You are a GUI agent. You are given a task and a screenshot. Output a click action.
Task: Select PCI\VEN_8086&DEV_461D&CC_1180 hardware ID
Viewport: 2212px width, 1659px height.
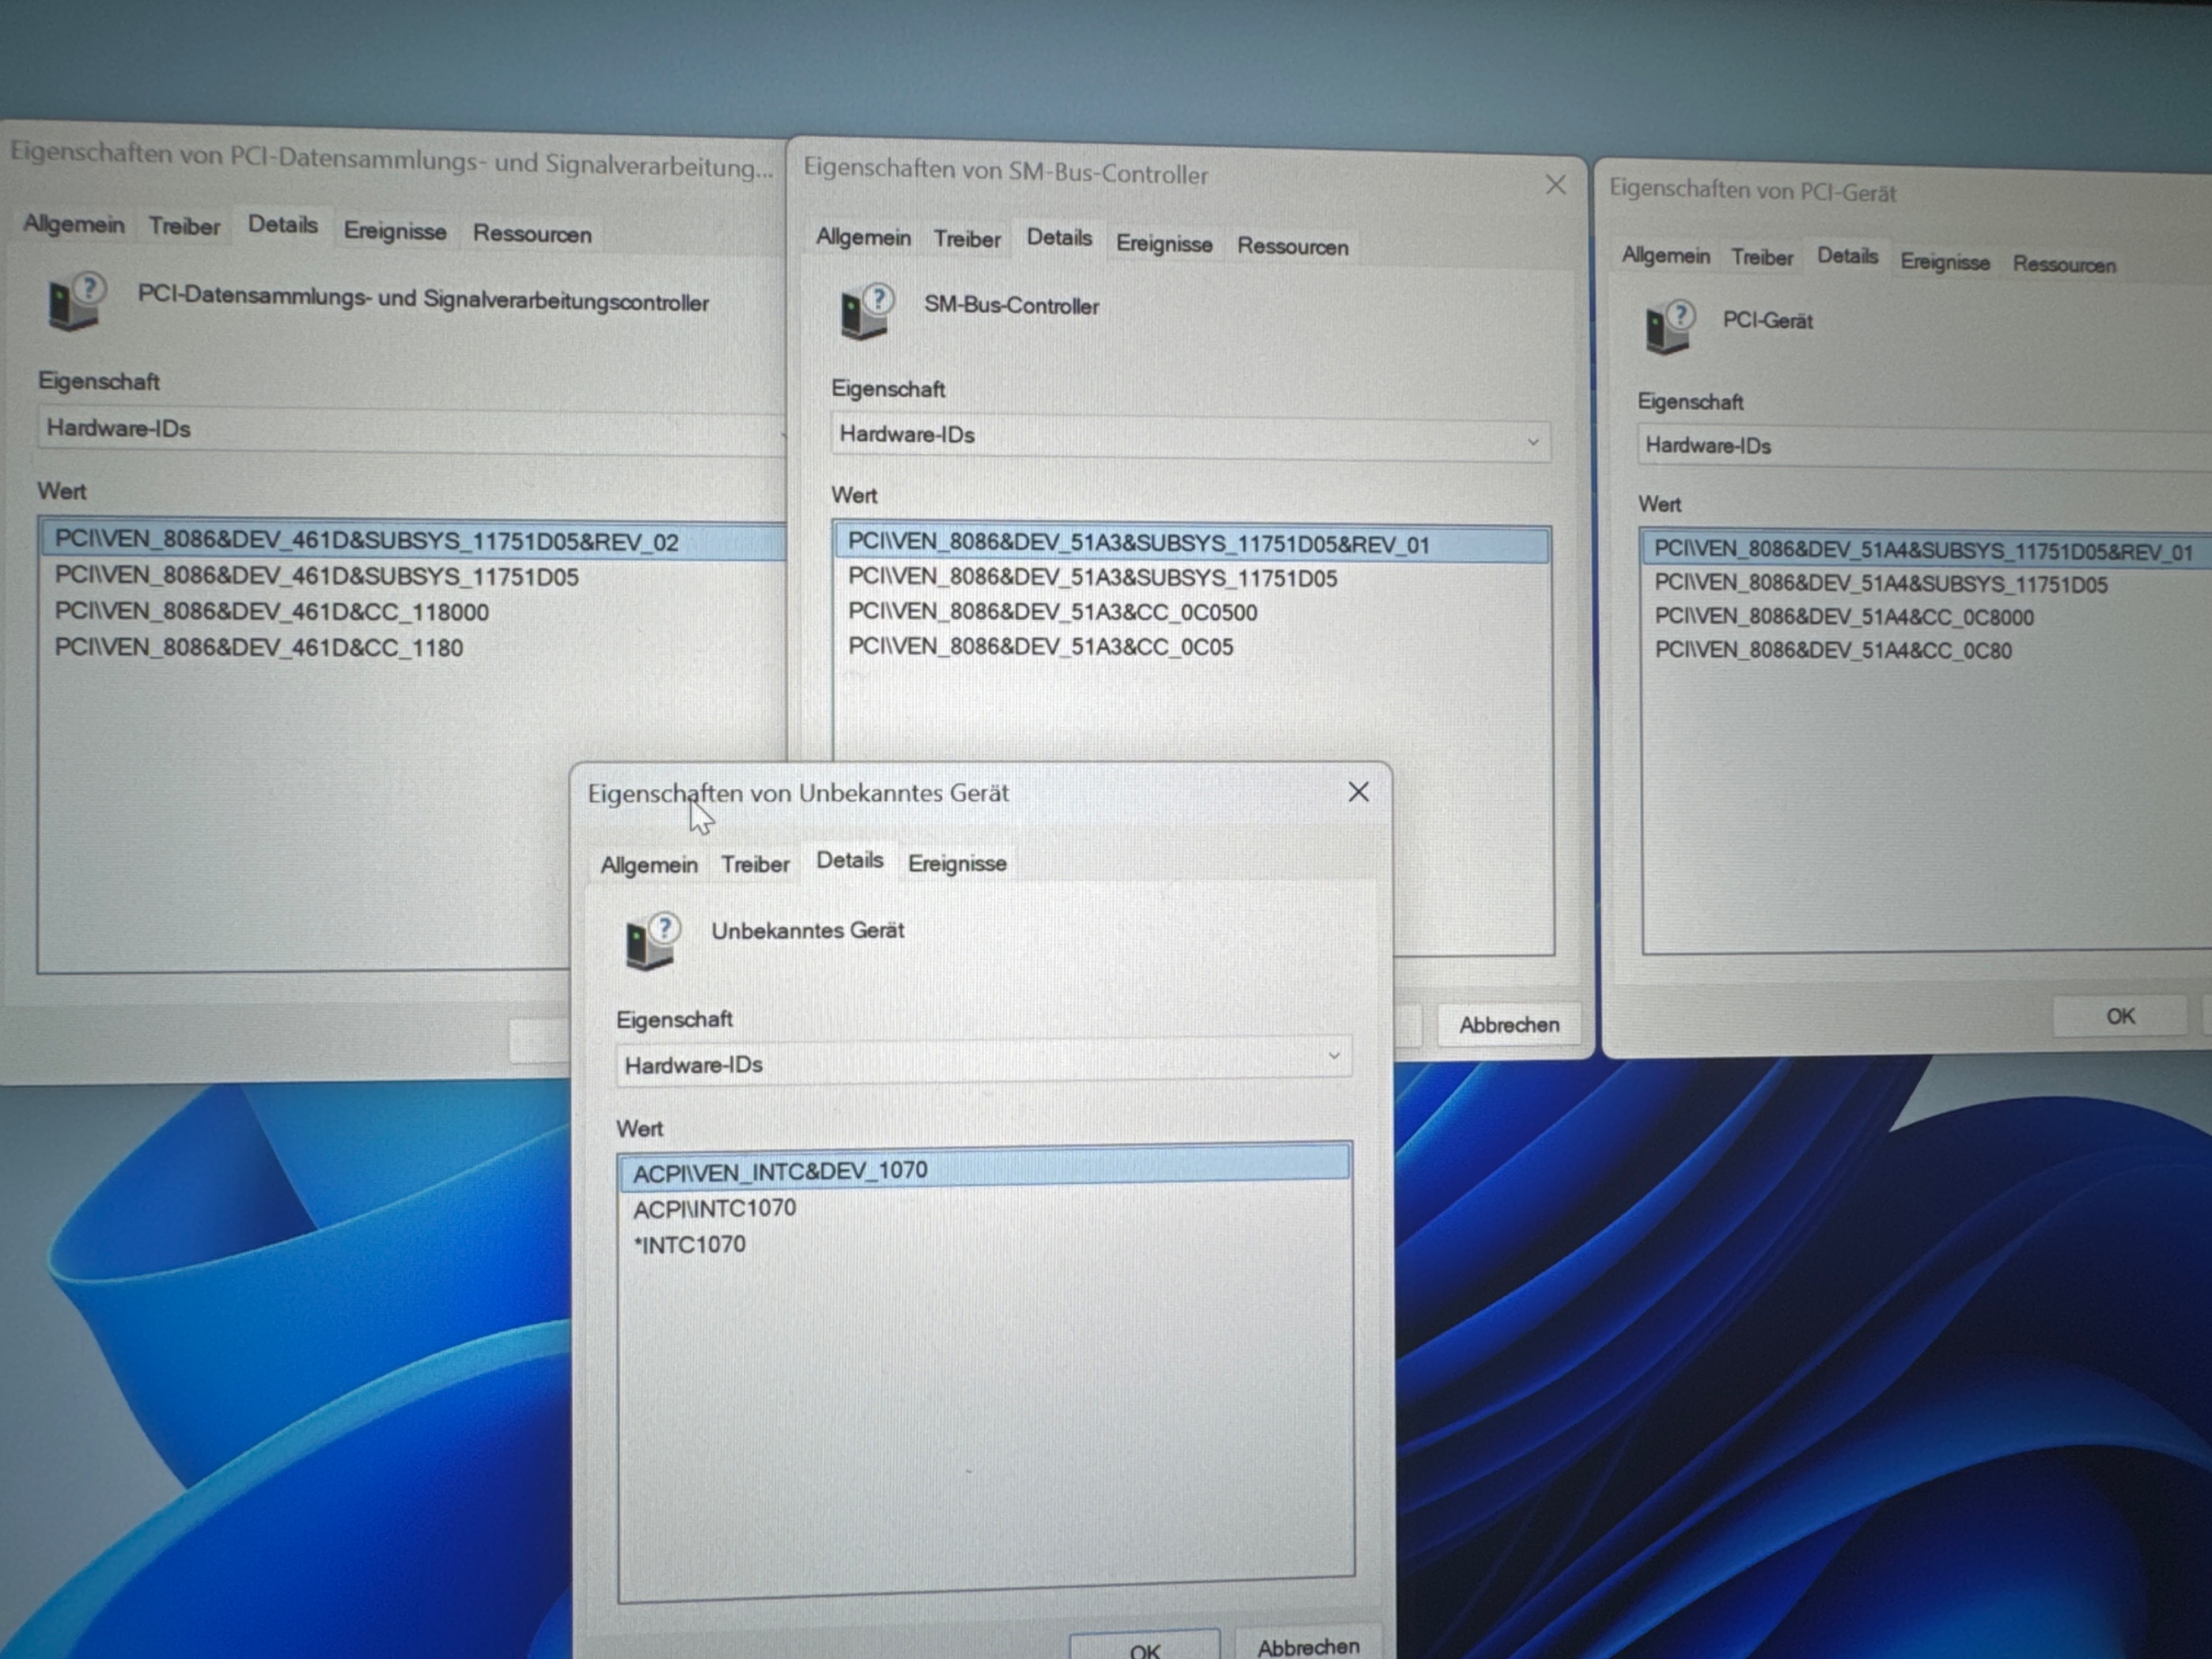[258, 648]
